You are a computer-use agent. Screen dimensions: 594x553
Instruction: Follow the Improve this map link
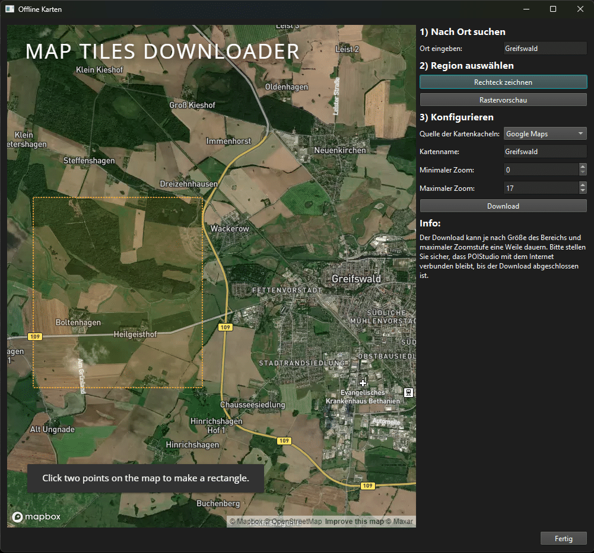tap(354, 522)
